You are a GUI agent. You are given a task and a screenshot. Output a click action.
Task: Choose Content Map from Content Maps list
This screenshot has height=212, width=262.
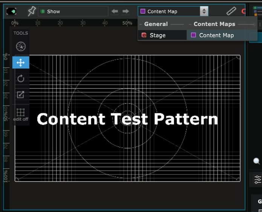tap(216, 35)
